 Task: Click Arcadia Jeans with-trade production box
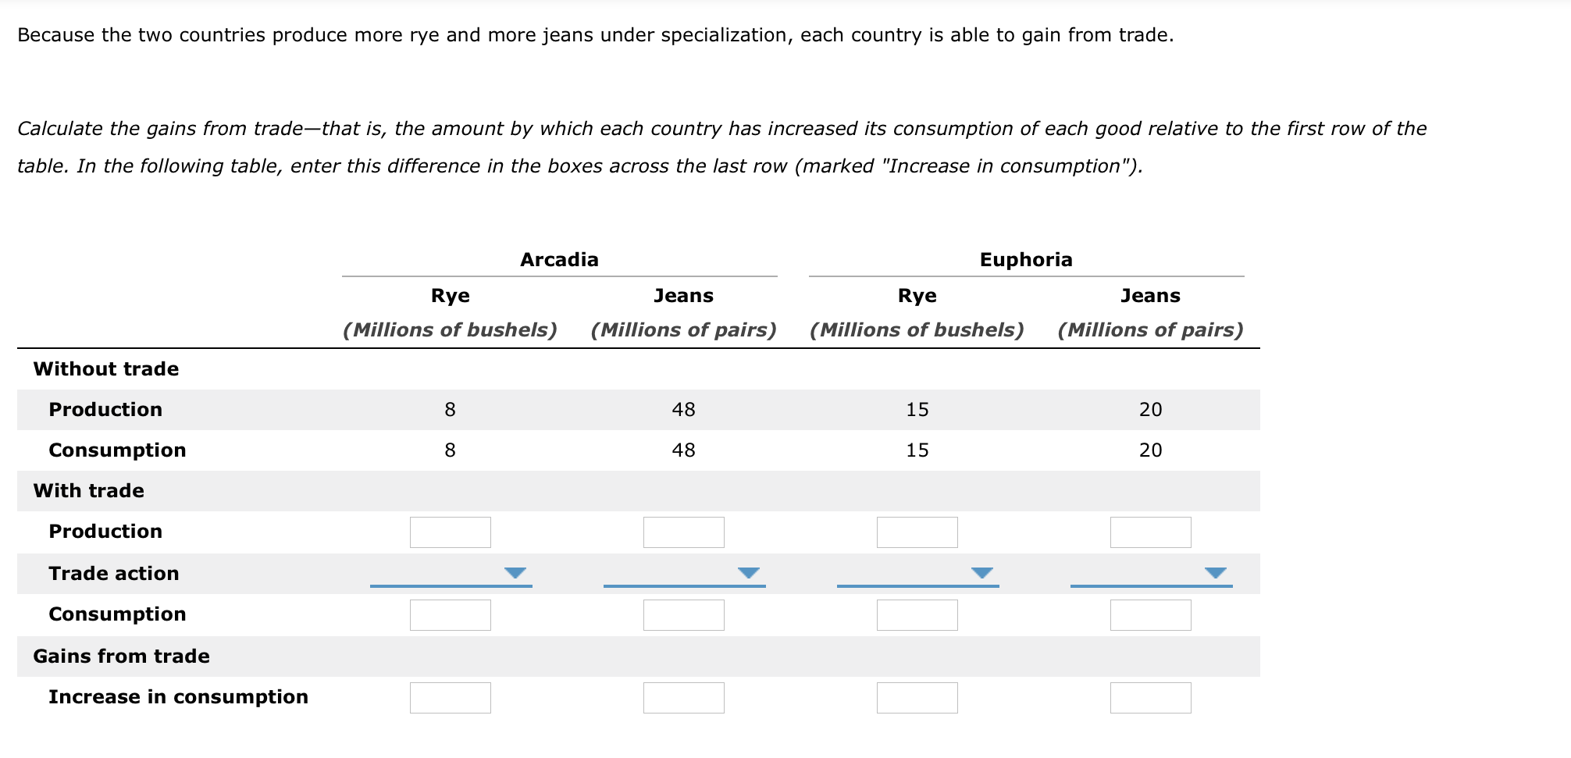point(684,532)
